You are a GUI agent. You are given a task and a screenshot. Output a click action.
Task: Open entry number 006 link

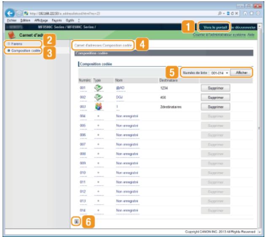[83, 135]
